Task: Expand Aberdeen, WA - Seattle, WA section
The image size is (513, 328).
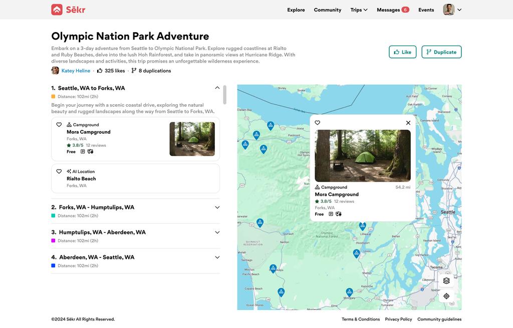Action: coord(217,257)
